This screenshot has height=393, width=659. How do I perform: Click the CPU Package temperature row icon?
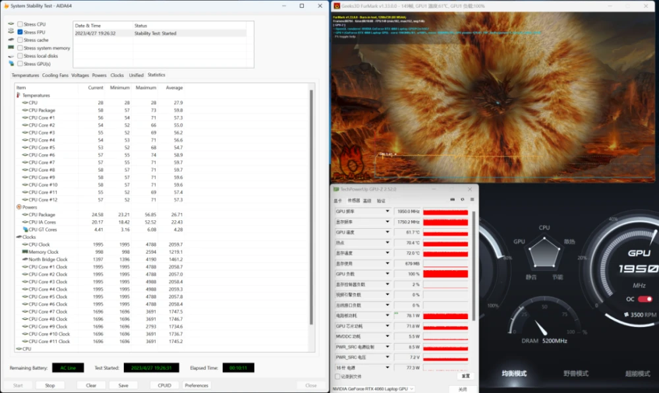coord(25,110)
